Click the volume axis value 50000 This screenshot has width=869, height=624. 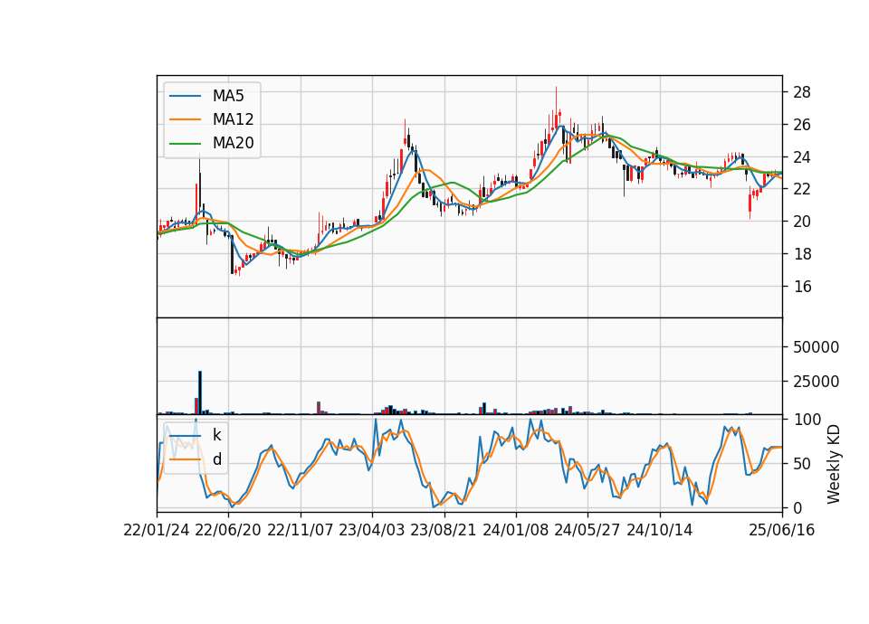816,347
